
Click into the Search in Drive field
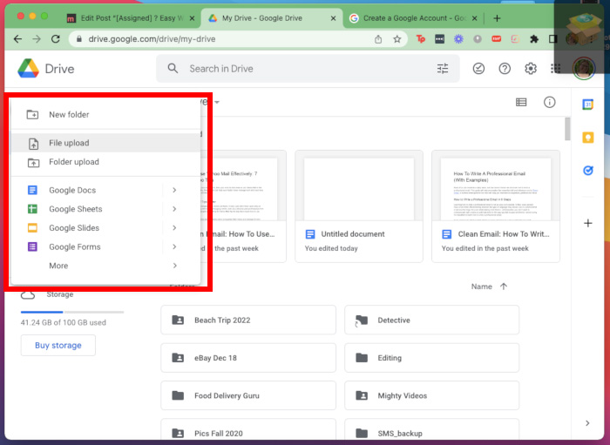[308, 69]
